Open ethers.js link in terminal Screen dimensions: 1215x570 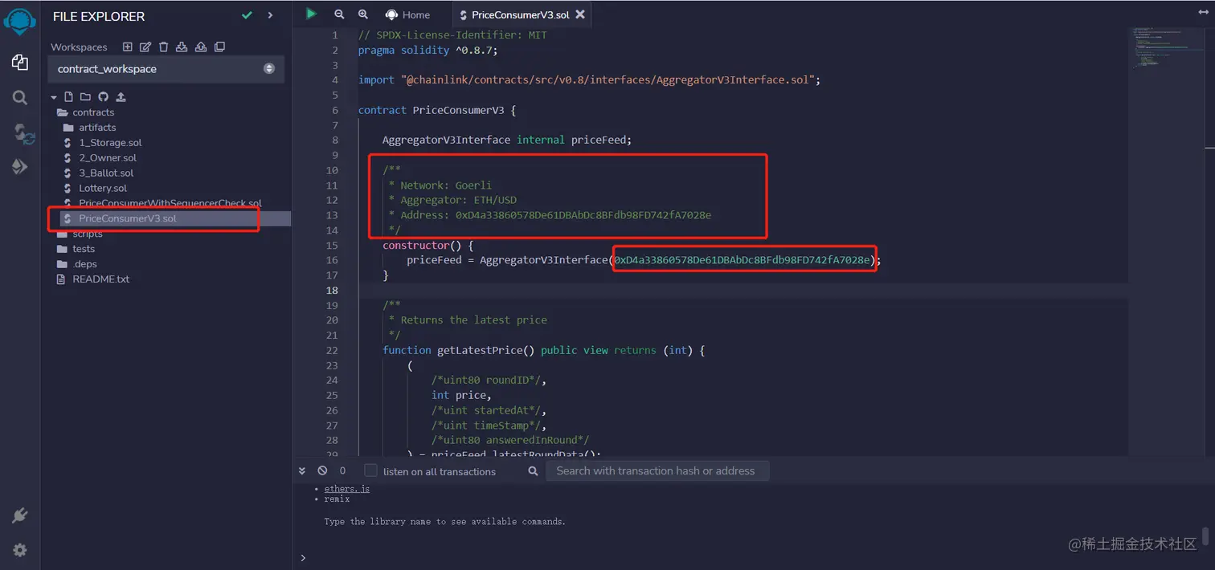347,488
